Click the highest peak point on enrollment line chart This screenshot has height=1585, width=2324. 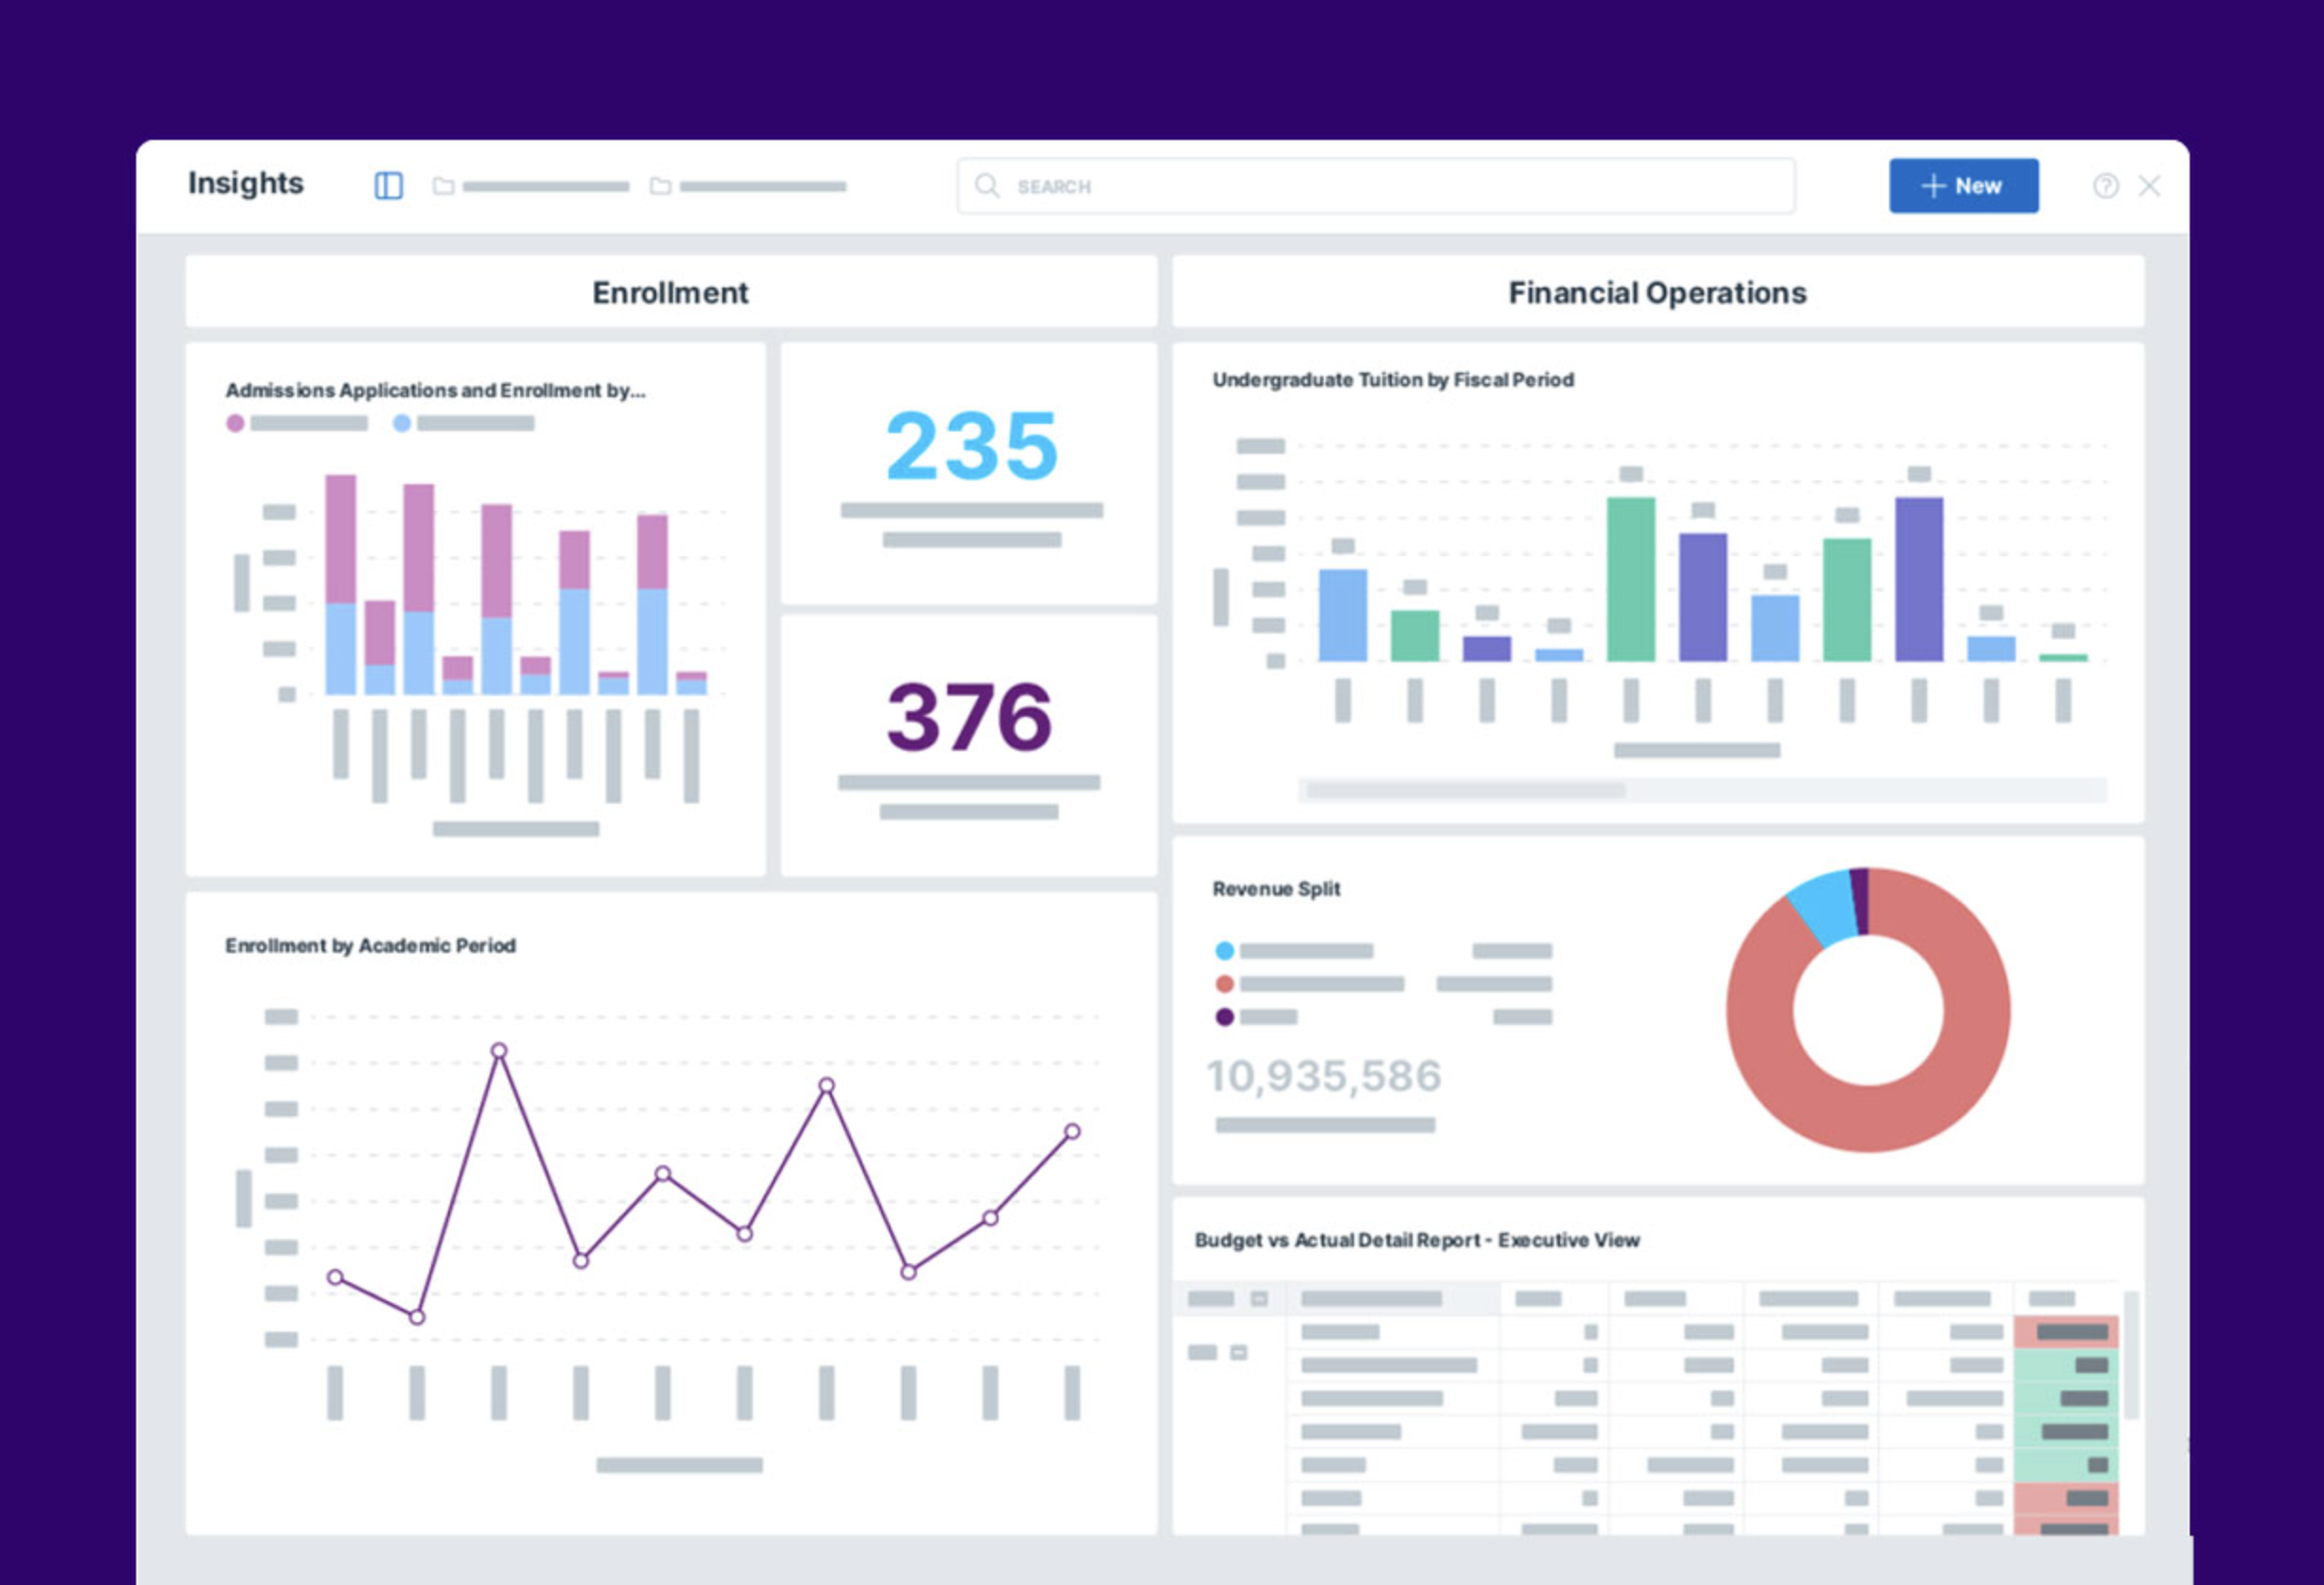(x=499, y=1051)
